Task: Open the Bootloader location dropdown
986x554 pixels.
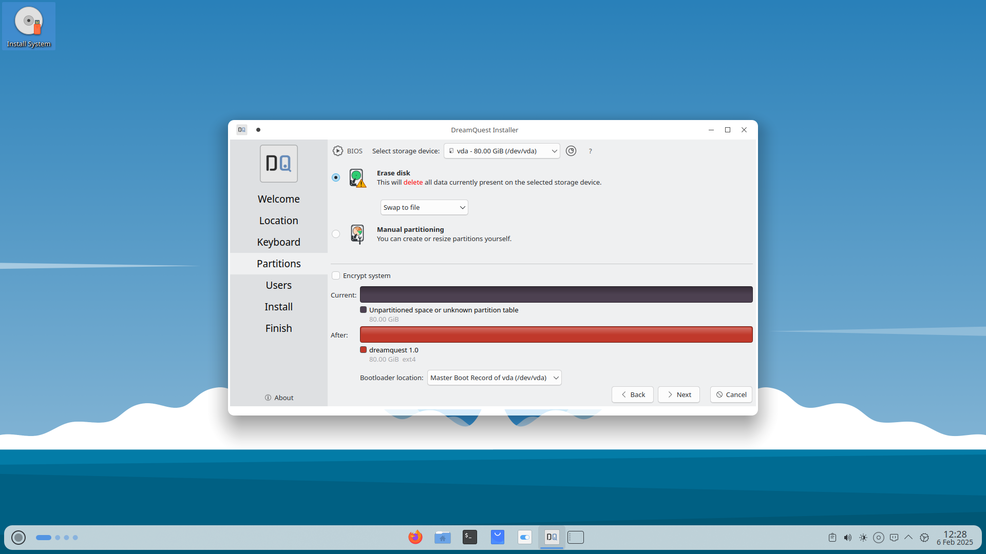Action: click(494, 378)
